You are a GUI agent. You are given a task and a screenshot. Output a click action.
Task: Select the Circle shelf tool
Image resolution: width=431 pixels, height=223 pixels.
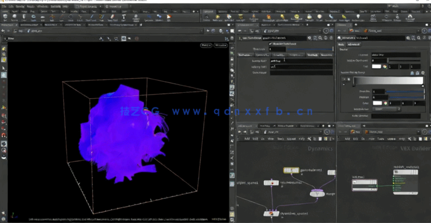tap(71, 18)
